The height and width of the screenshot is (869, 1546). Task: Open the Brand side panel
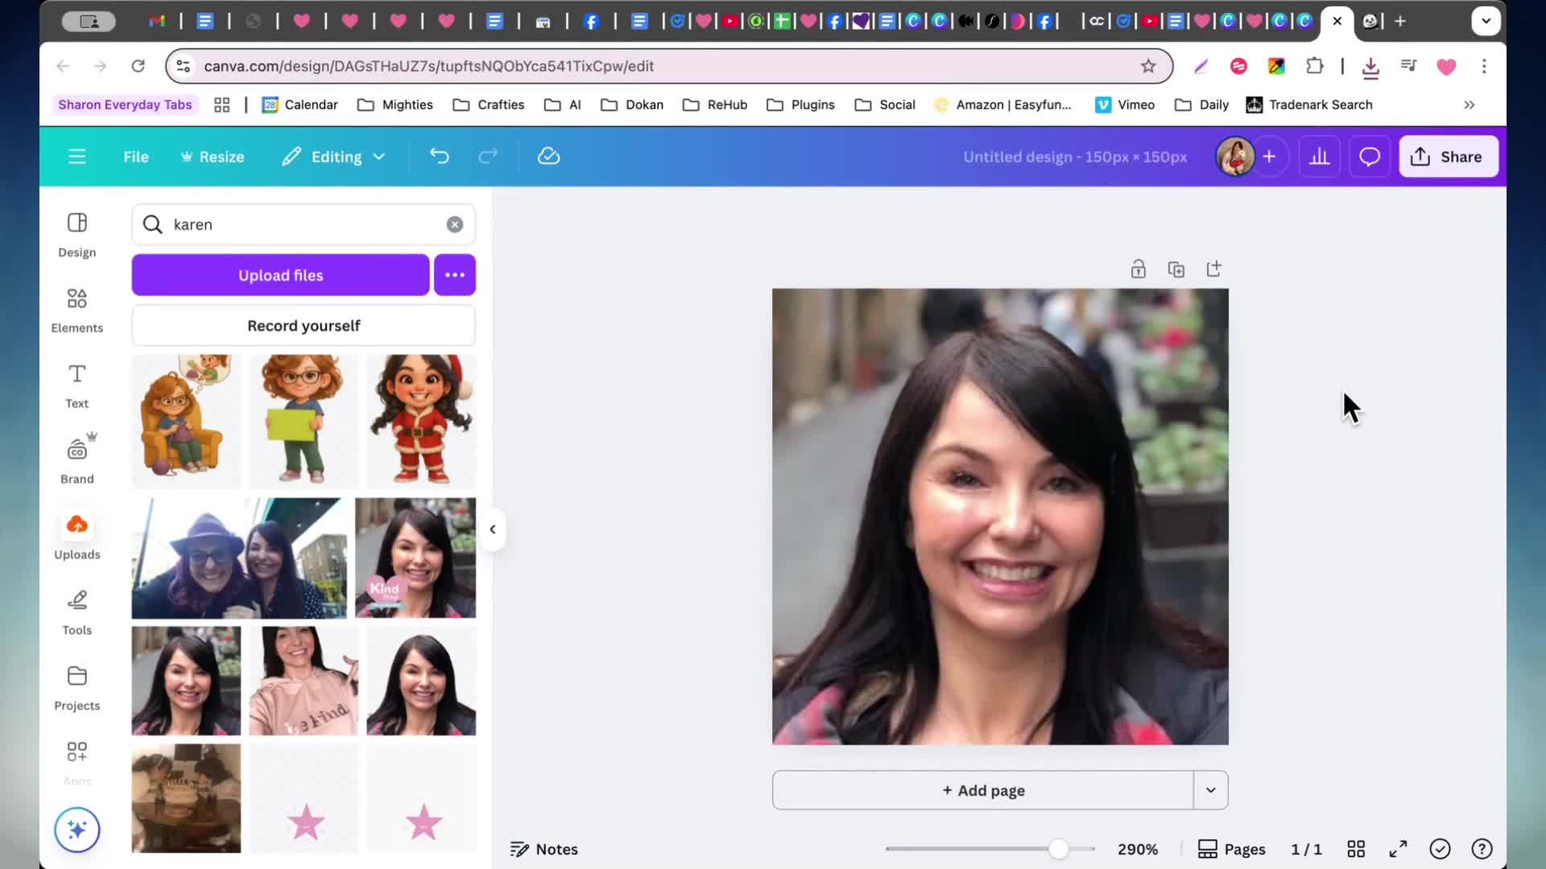(76, 461)
